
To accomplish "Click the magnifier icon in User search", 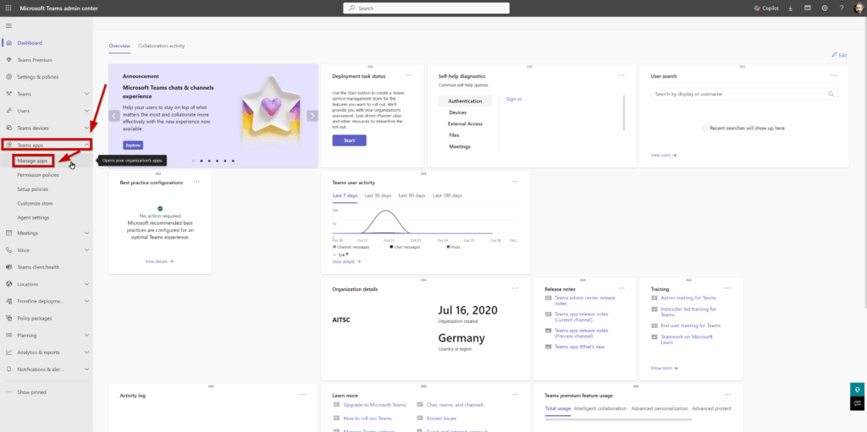I will click(831, 94).
